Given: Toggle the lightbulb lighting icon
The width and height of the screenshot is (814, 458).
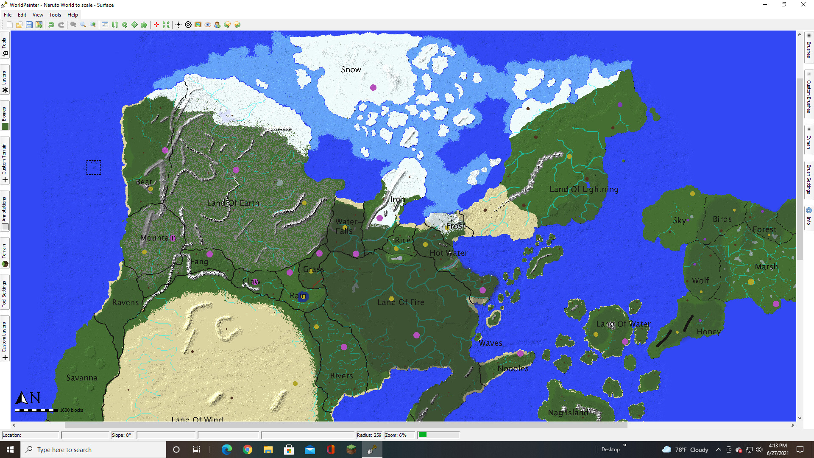Looking at the screenshot, I should 227,25.
